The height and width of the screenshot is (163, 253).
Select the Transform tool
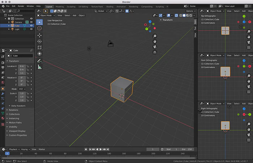pyautogui.click(x=39, y=54)
